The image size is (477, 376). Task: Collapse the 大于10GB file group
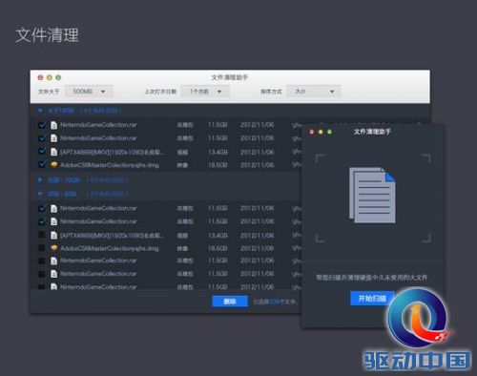pyautogui.click(x=40, y=111)
